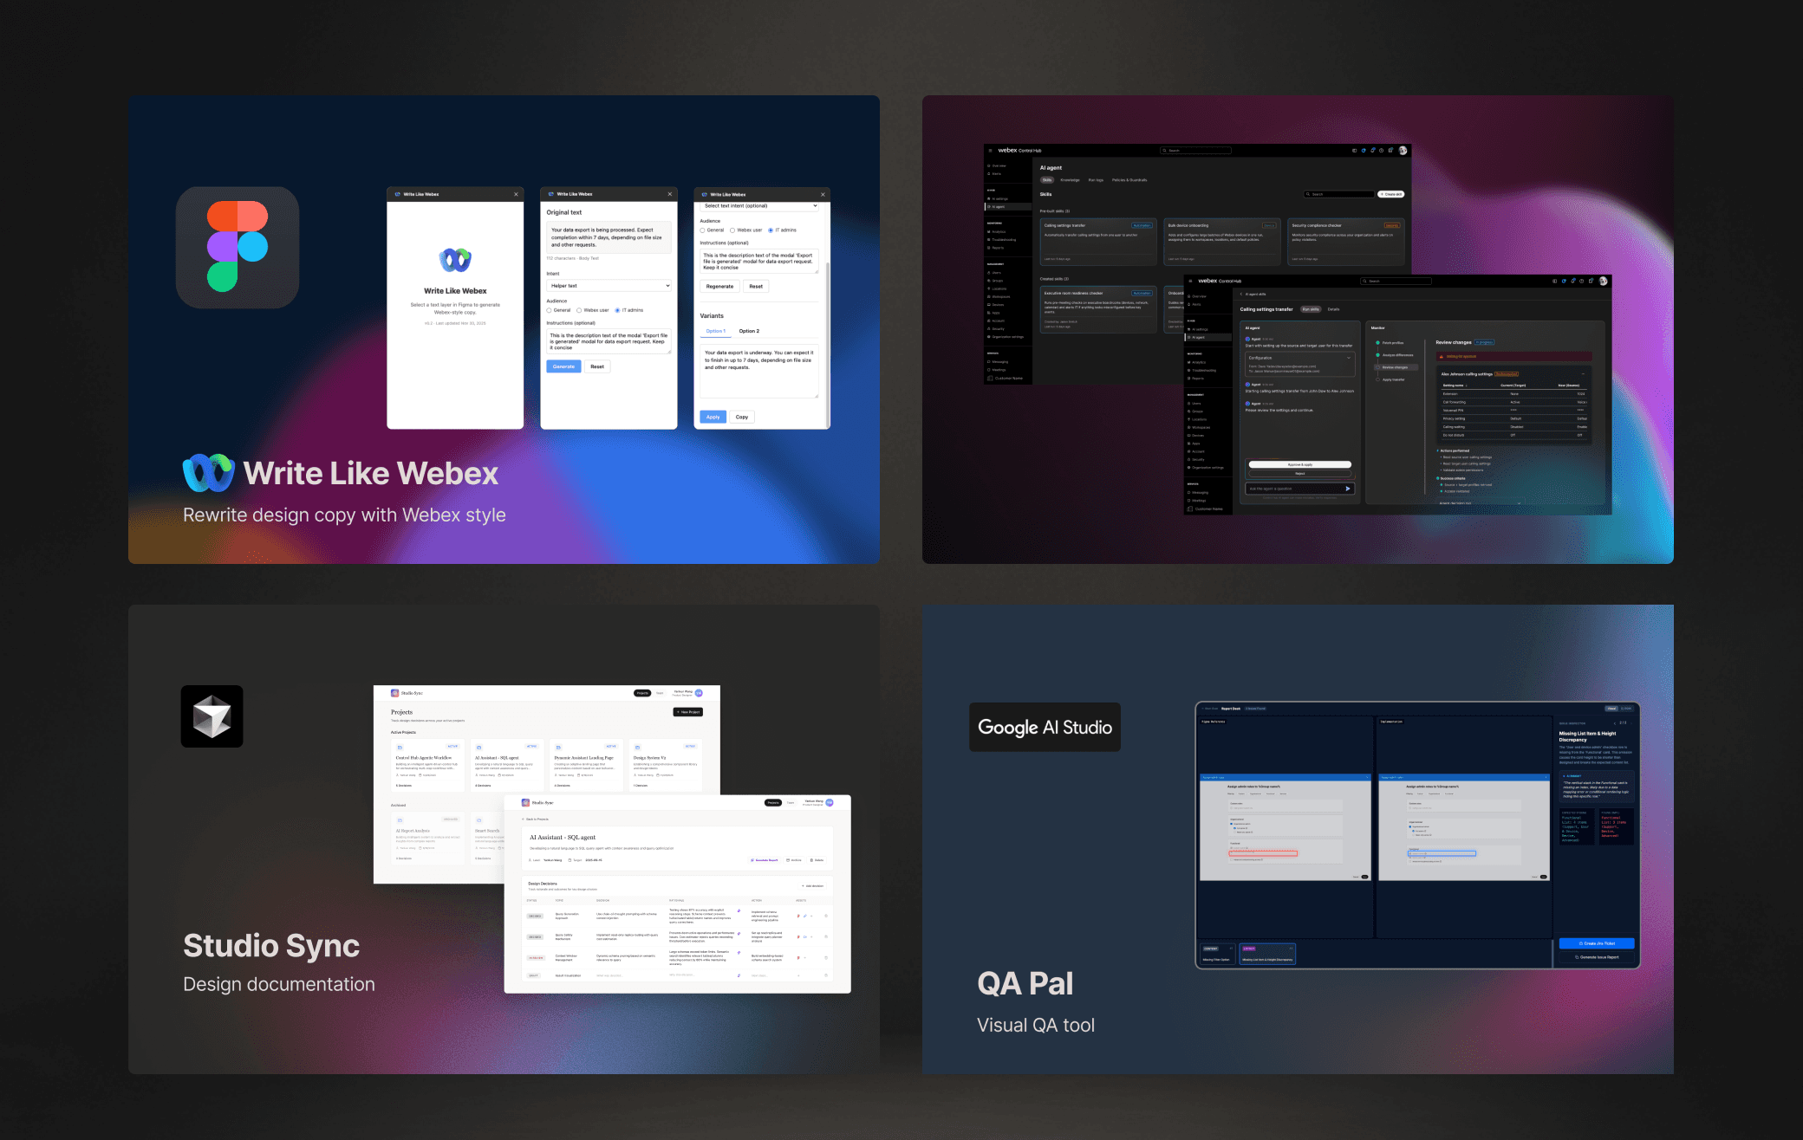
Task: Click the New Project button
Action: (x=688, y=712)
